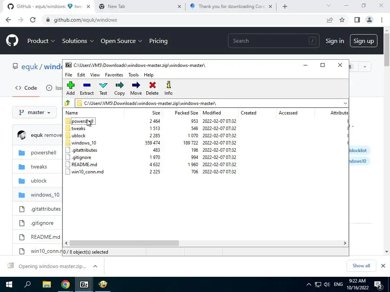Reload the GitHub page
Viewport: 390px width, 292px height.
[x=33, y=20]
